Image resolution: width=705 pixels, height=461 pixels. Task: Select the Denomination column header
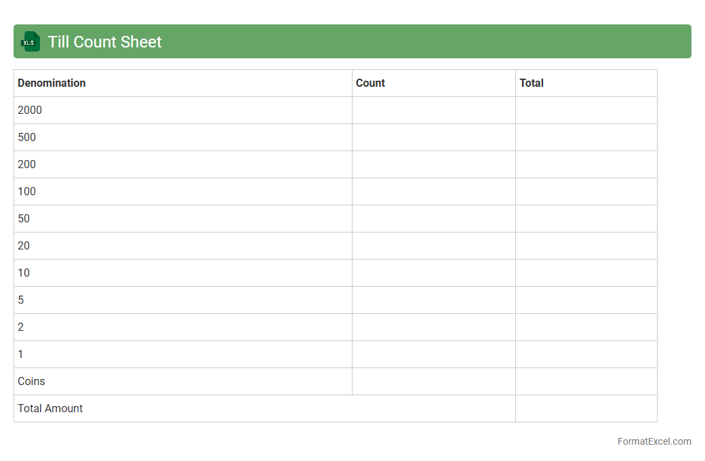coord(52,83)
